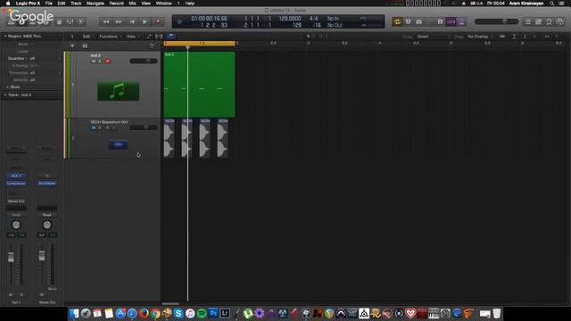Open the List Editors icon

(527, 21)
